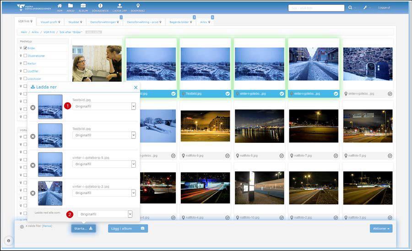
Task: Check the Ljudfiler checkbox
Action: click(25, 71)
